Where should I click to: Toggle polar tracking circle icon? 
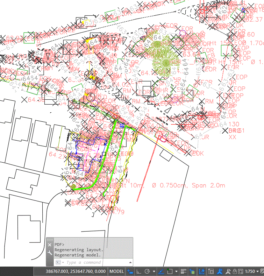pyautogui.click(x=147, y=271)
